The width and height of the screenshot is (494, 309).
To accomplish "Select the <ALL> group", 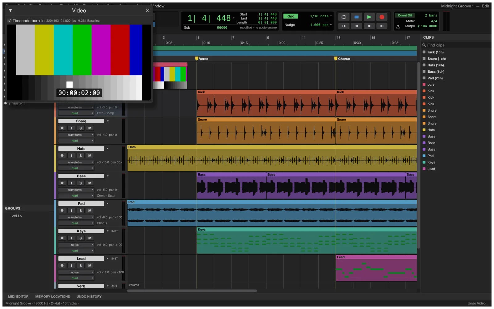I will (x=17, y=216).
